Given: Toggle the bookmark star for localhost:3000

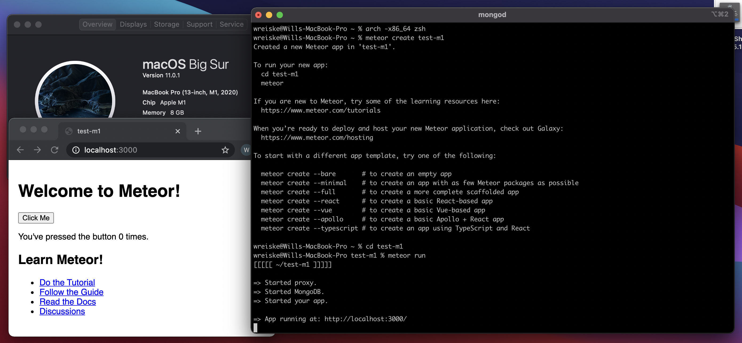Looking at the screenshot, I should 225,150.
